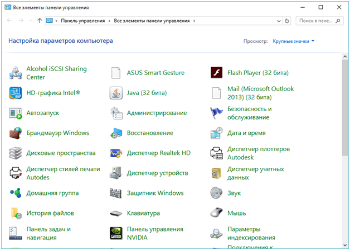The height and width of the screenshot is (250, 350).
Task: Go up one level with up arrow
Action: 40,21
